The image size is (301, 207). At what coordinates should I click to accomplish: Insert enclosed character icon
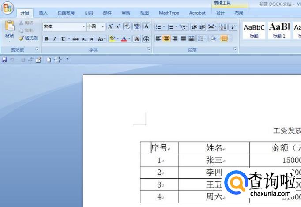click(147, 39)
